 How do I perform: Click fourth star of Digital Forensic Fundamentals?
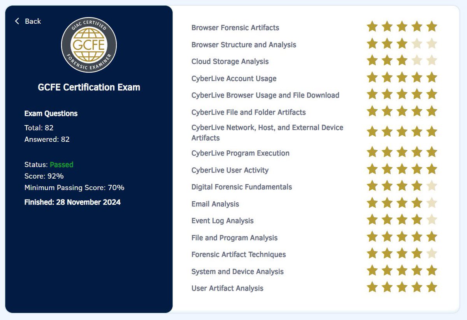pyautogui.click(x=417, y=186)
